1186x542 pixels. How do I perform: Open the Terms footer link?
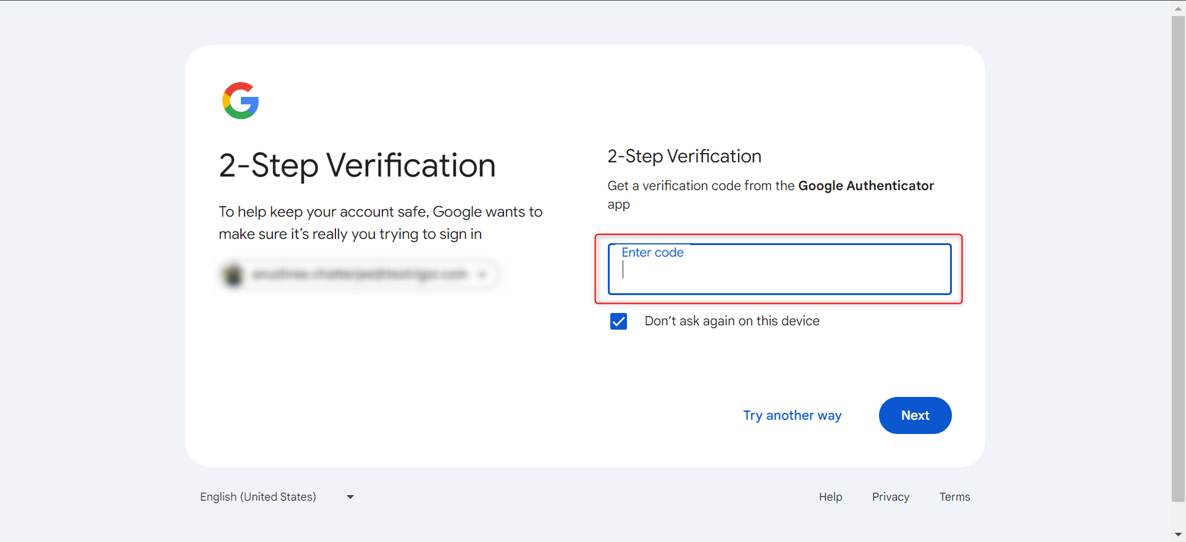tap(954, 497)
